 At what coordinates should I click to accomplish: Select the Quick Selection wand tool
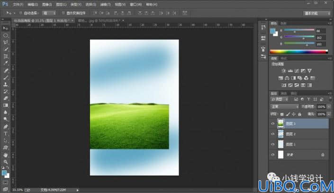point(6,49)
